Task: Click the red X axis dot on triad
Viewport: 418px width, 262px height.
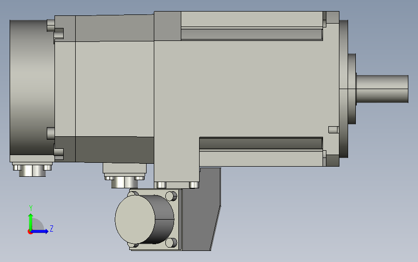Action: [x=30, y=232]
